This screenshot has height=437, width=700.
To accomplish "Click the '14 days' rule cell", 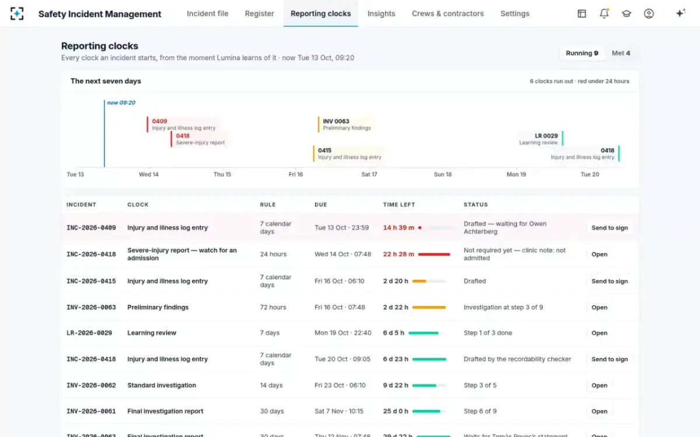I will coord(271,386).
